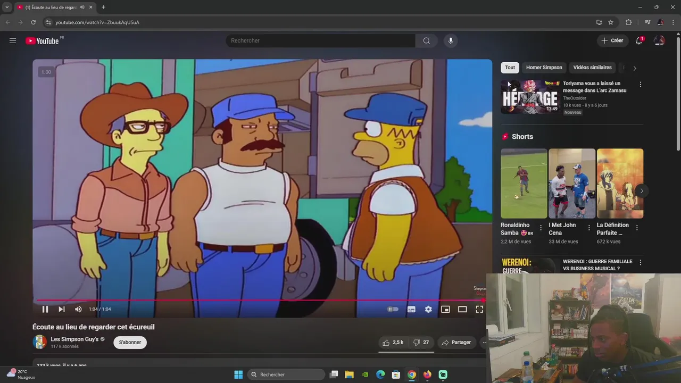
Task: Open the weather widget showing 20°C
Action: point(21,374)
